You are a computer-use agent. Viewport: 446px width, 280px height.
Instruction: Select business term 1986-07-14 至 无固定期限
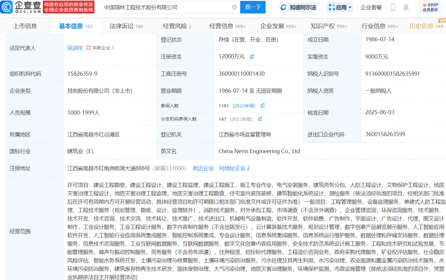coord(250,91)
